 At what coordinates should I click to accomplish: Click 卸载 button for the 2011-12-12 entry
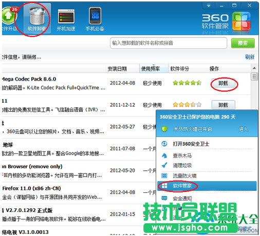224,105
